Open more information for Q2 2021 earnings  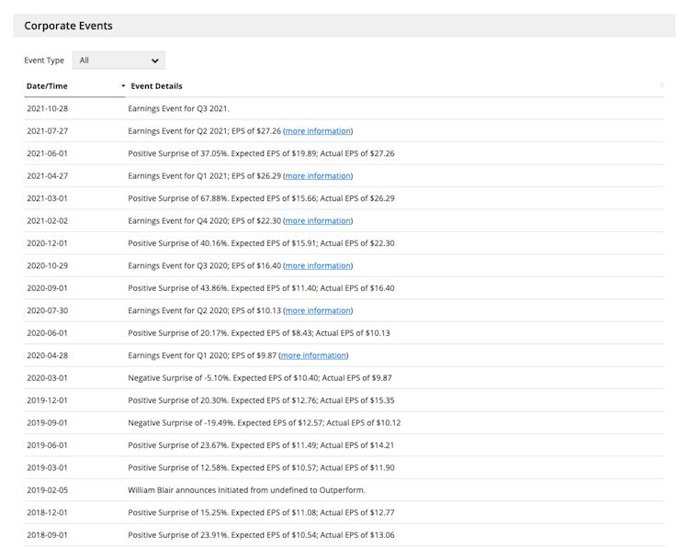pos(318,130)
